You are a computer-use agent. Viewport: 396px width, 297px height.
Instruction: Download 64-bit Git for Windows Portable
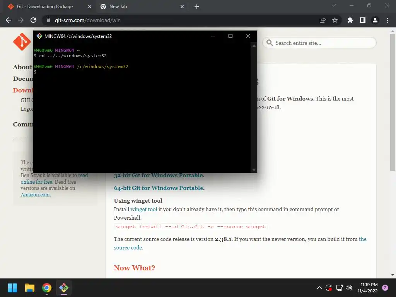[159, 188]
